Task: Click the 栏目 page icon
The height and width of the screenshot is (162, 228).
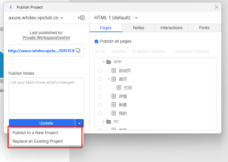Action: 119,88
